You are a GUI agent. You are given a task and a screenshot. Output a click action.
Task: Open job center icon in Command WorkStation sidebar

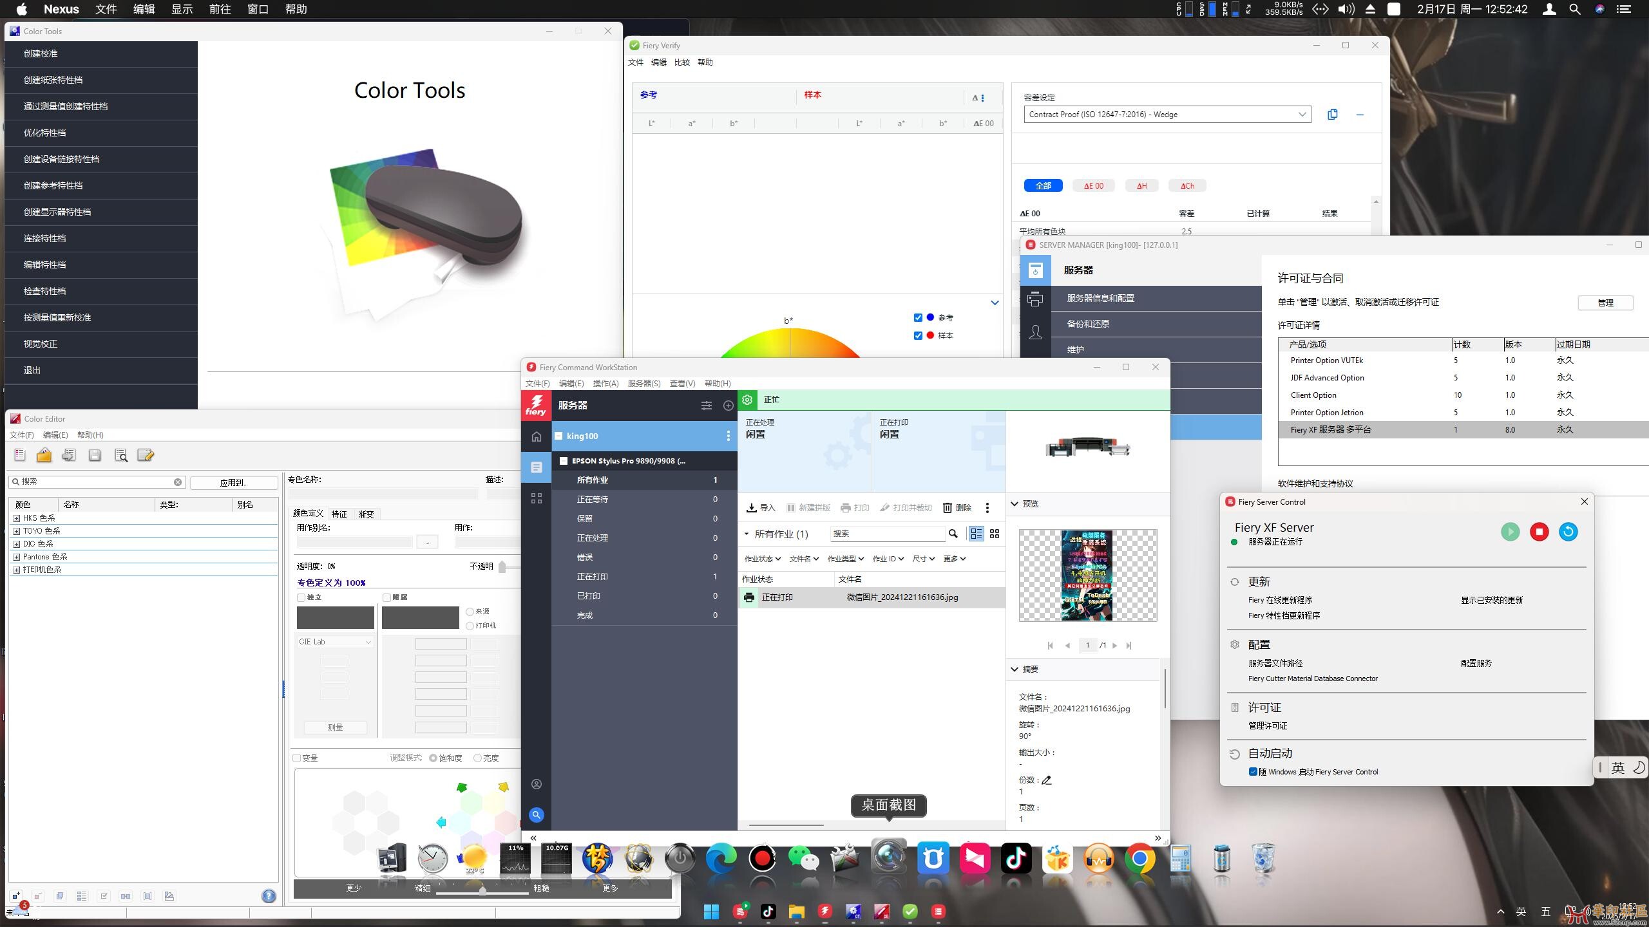coord(537,467)
